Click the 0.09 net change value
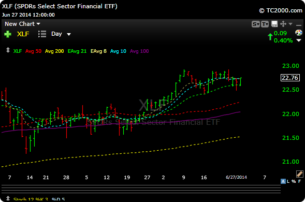 pos(280,33)
